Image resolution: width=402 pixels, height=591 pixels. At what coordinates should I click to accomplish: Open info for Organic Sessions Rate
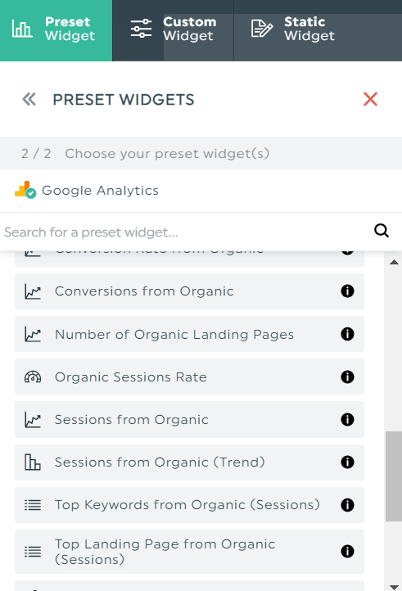point(347,377)
